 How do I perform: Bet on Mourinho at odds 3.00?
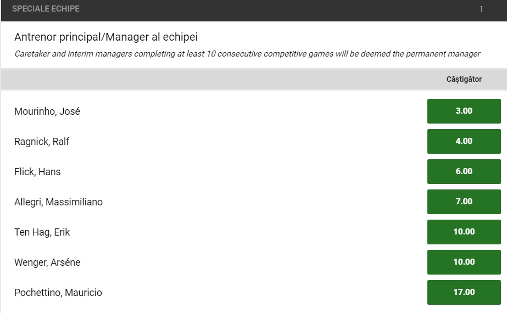point(464,111)
